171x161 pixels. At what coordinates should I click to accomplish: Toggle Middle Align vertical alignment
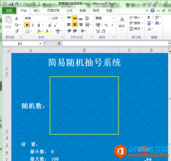(75, 18)
